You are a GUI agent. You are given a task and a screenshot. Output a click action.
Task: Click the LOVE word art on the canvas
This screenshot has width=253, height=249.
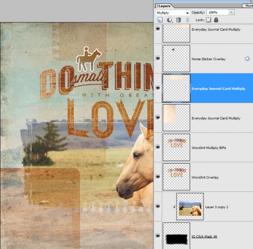click(110, 118)
